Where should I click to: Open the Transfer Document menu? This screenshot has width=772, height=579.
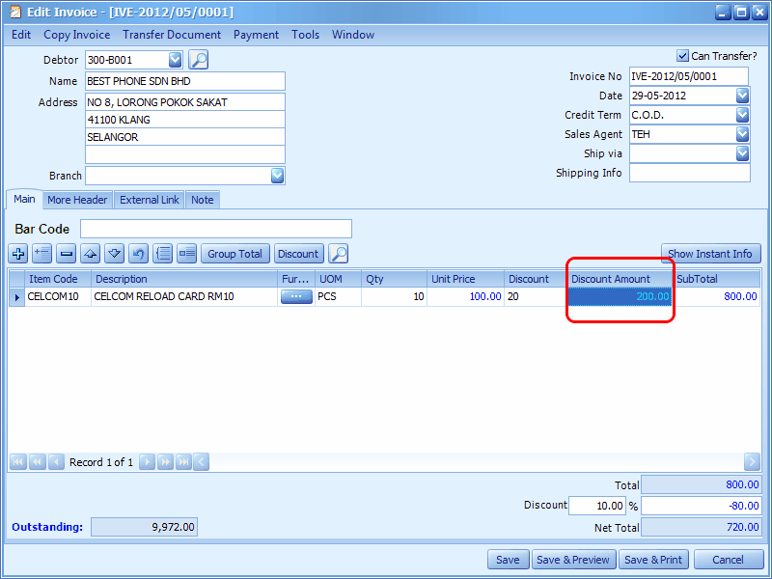point(172,35)
